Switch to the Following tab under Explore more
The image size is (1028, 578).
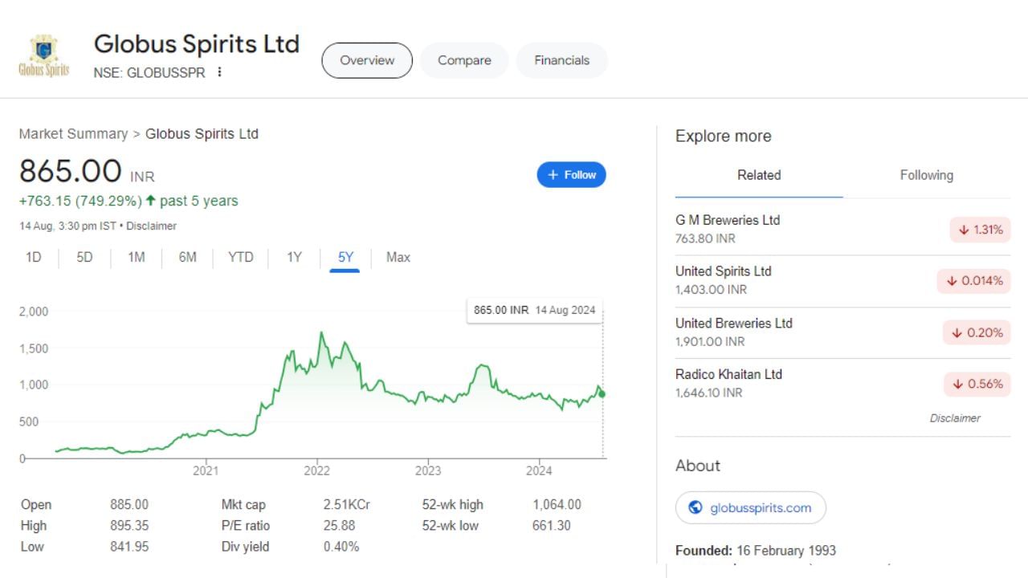(927, 175)
